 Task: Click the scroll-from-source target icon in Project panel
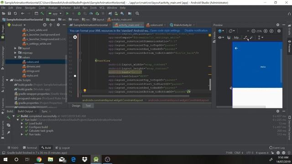45,25
